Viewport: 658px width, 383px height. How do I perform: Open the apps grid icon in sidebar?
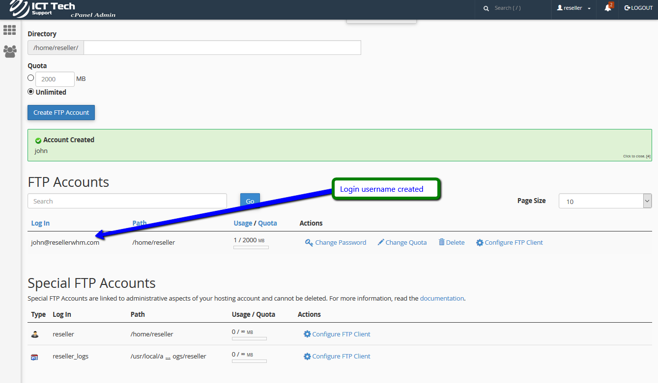[x=10, y=30]
